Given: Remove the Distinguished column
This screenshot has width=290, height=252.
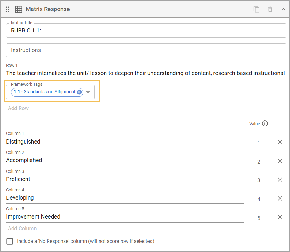Looking at the screenshot, I should point(280,142).
